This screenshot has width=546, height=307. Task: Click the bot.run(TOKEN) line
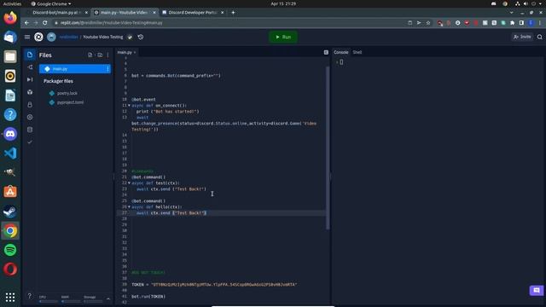[148, 297]
